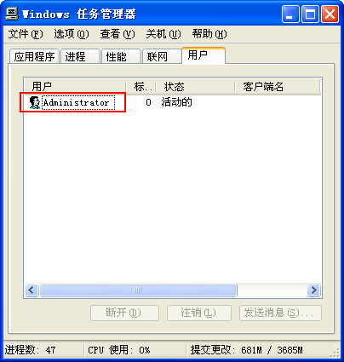Open the 帮助(H) menu
Screen dimensions: 344x362
[209, 34]
